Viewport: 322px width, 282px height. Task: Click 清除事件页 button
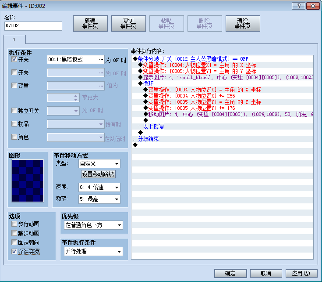click(243, 23)
